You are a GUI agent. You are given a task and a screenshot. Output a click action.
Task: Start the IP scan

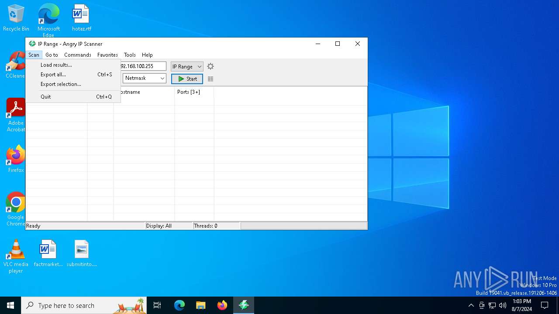(x=187, y=79)
